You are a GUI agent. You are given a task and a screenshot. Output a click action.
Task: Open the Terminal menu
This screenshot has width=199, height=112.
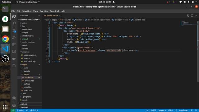tap(54, 11)
